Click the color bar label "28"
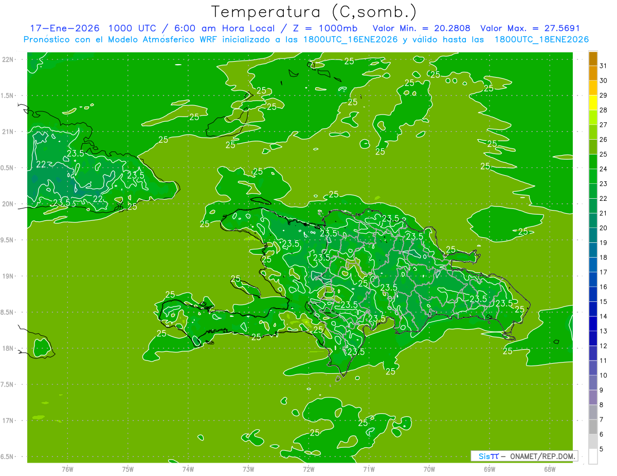Image resolution: width=617 pixels, height=476 pixels. (x=604, y=110)
